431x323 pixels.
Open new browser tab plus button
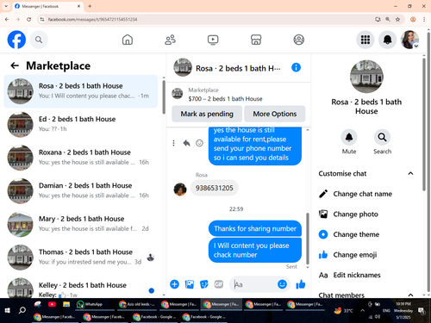[x=90, y=6]
